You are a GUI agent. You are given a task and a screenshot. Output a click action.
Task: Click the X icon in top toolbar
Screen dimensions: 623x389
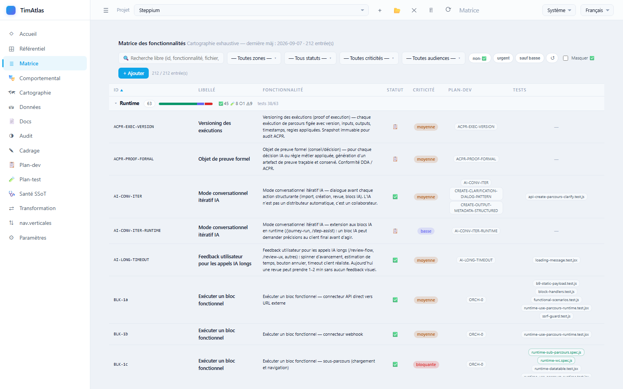point(414,11)
